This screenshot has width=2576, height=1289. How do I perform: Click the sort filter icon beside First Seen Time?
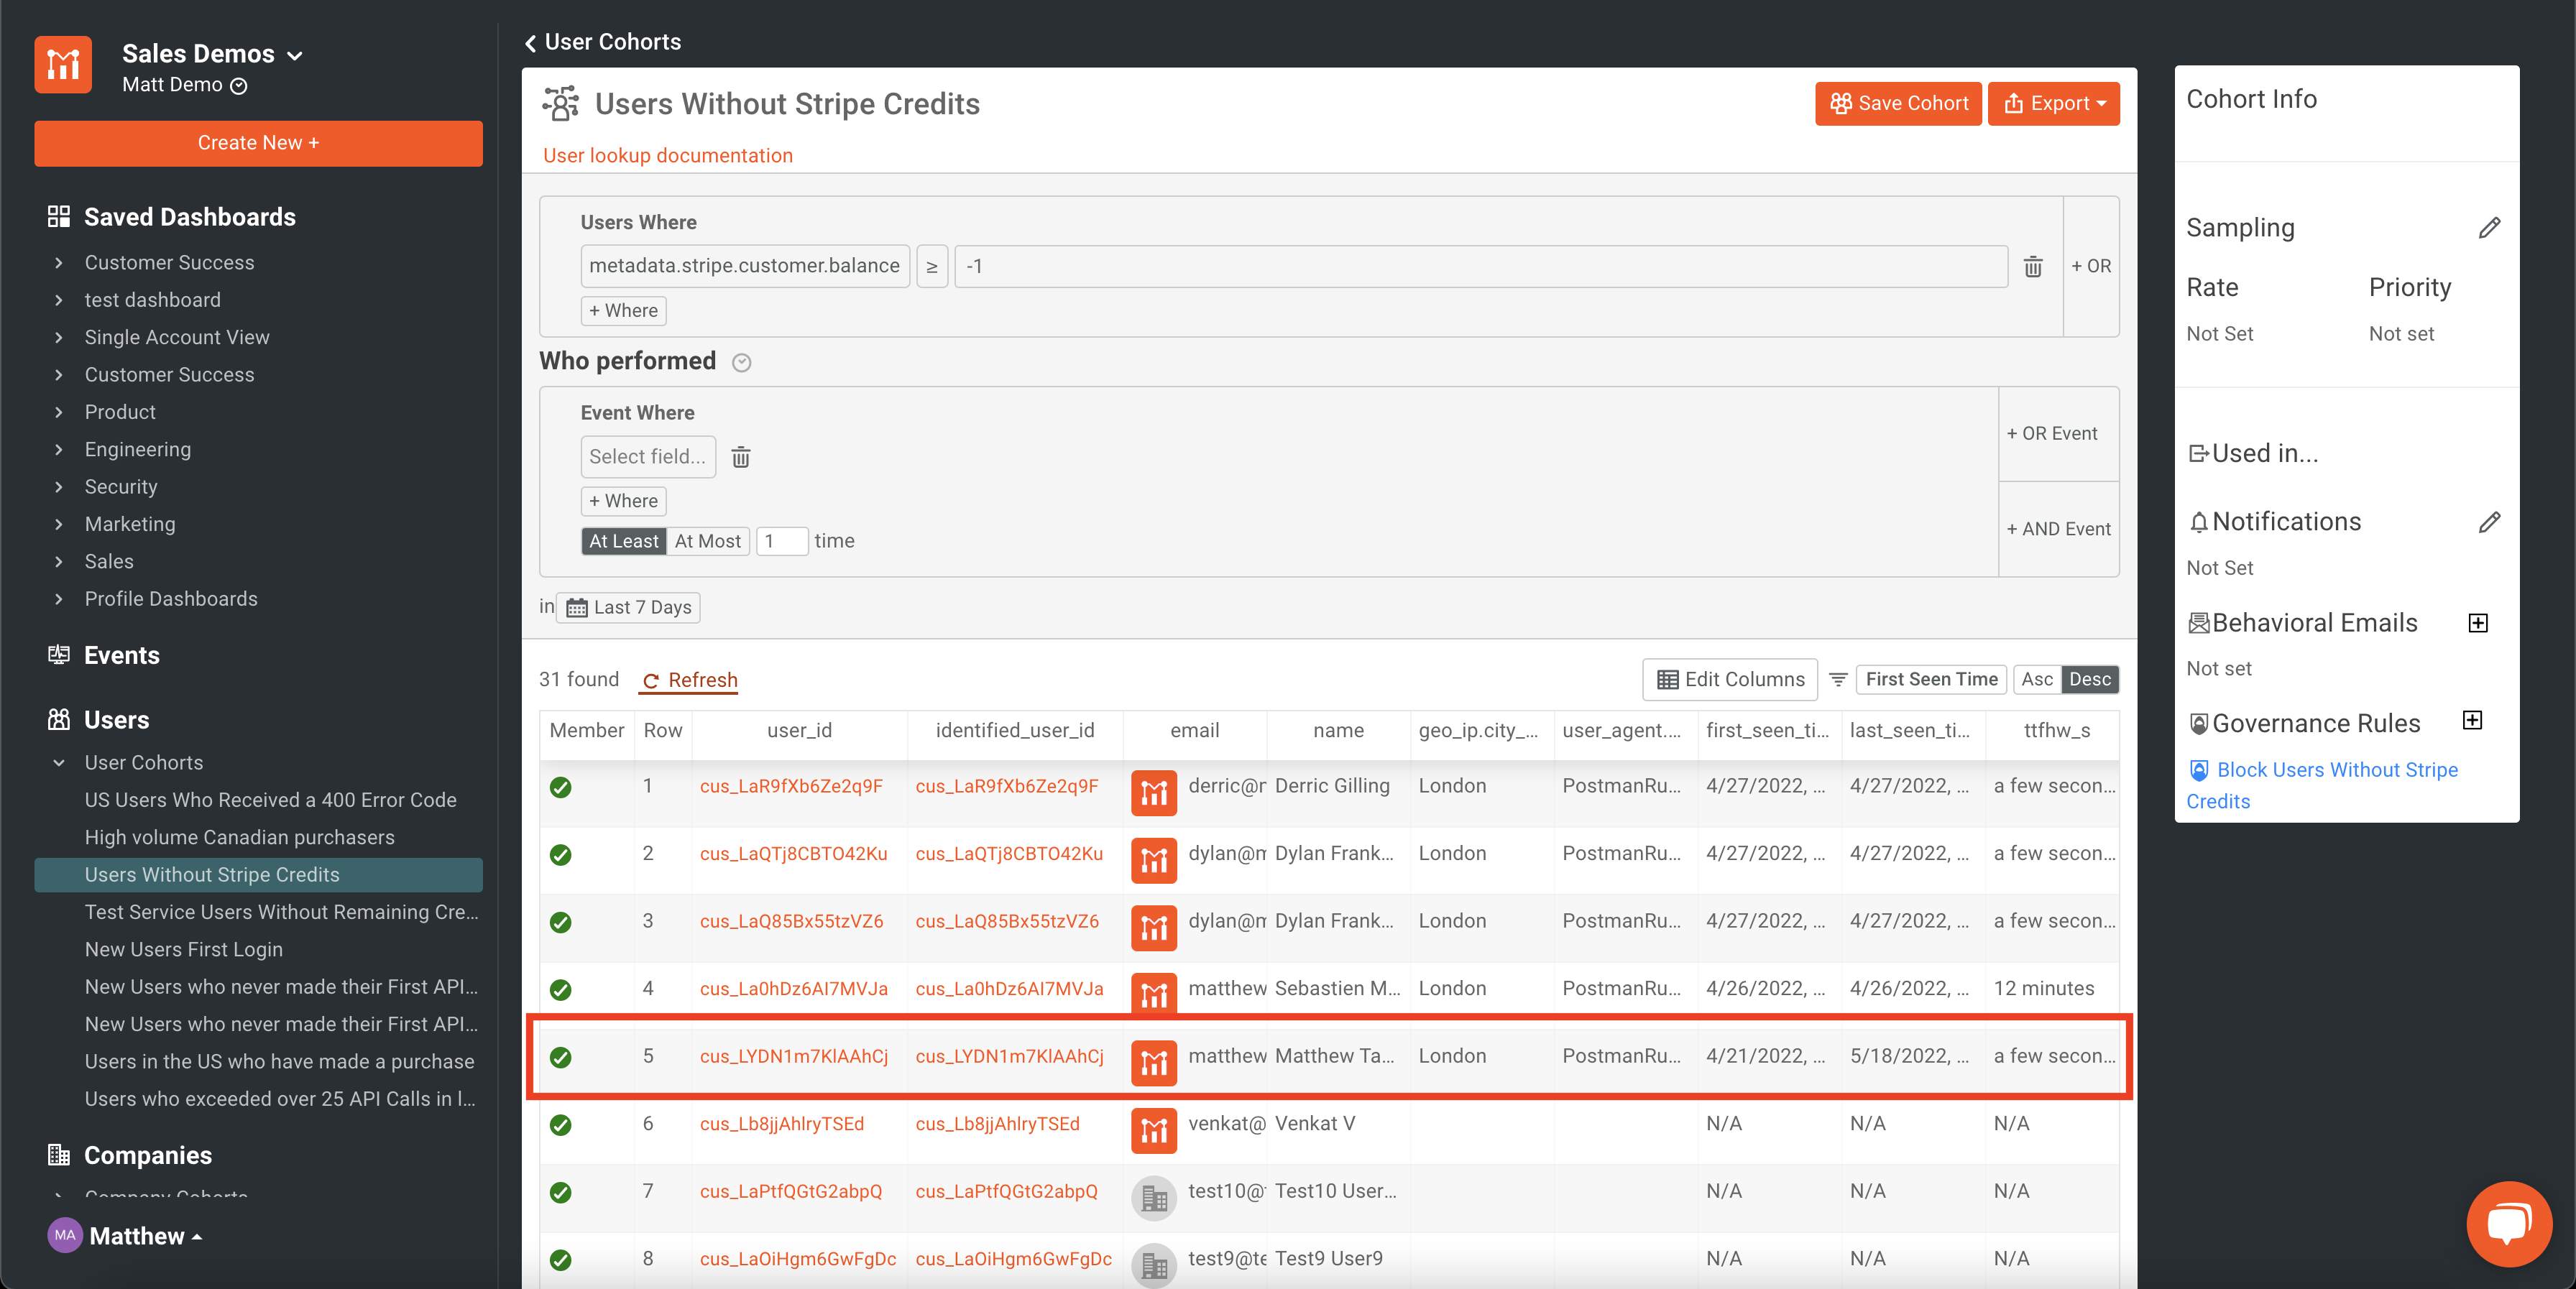click(x=1838, y=680)
